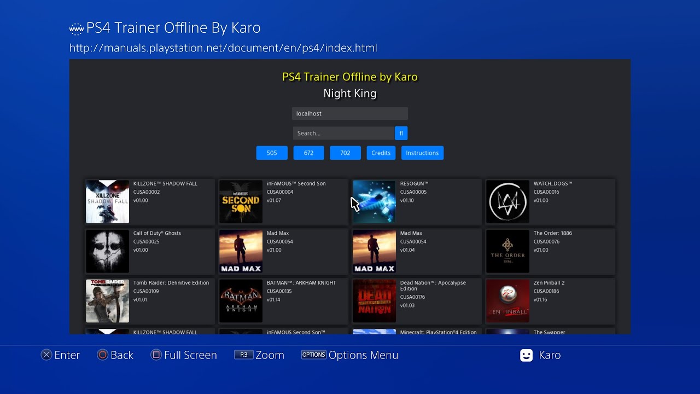The height and width of the screenshot is (394, 700).
Task: Click version 'v01.03' of Dead Nation
Action: [x=407, y=305]
